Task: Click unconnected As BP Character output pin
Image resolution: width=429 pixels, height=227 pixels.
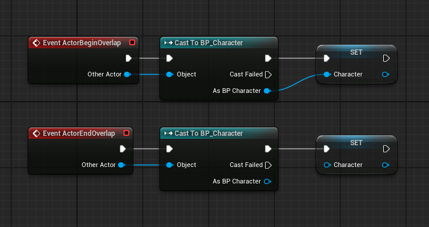Action: 267,181
